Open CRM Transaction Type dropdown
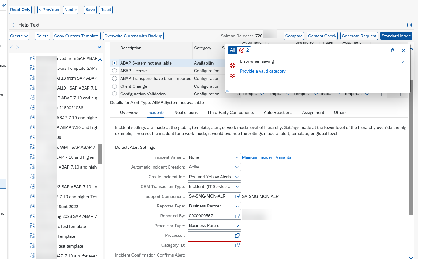Viewport: 421px width, 259px height. pyautogui.click(x=237, y=187)
